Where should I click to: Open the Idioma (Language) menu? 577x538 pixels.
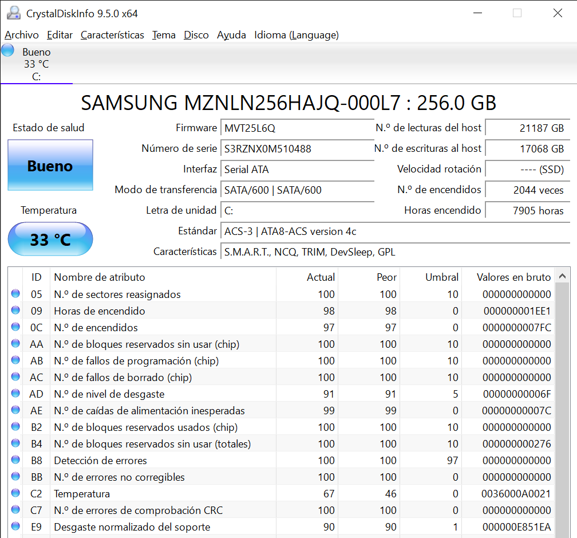[296, 35]
